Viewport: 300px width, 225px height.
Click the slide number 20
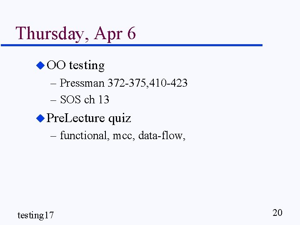pyautogui.click(x=277, y=213)
